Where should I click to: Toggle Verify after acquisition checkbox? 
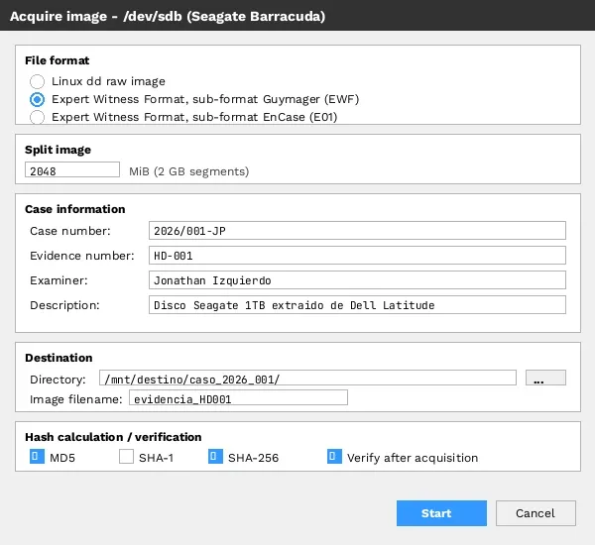(x=334, y=457)
